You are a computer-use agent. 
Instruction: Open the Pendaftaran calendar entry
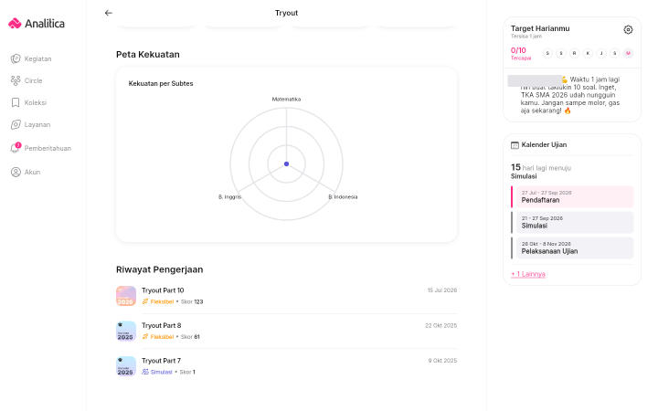point(575,196)
